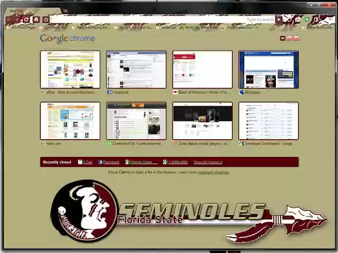Click the 'Recently closed' label

click(x=57, y=162)
